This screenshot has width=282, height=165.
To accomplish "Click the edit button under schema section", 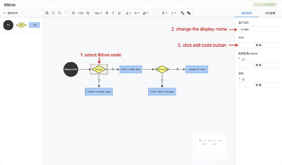I will [x=258, y=65].
